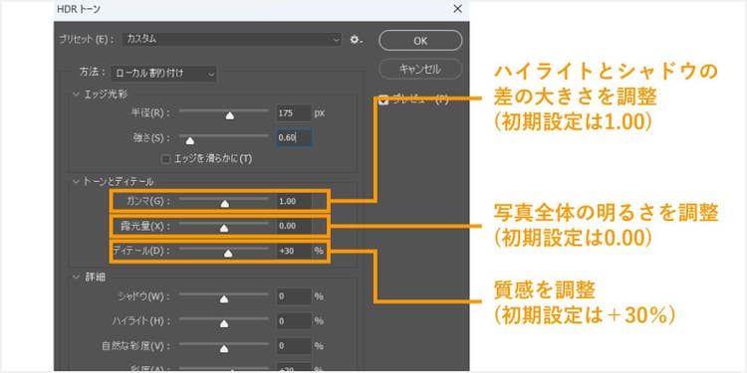The width and height of the screenshot is (747, 373).
Task: Click the 露光量 slider handle
Action: tap(224, 229)
